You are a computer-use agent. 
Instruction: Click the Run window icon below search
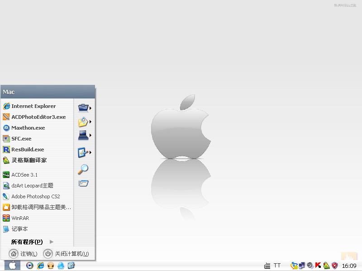pos(83,183)
